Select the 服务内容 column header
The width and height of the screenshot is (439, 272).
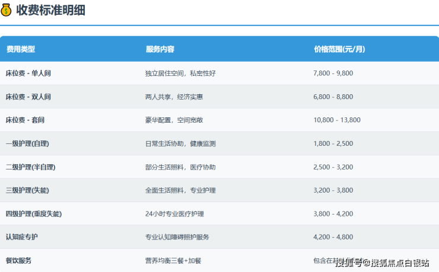(x=160, y=49)
